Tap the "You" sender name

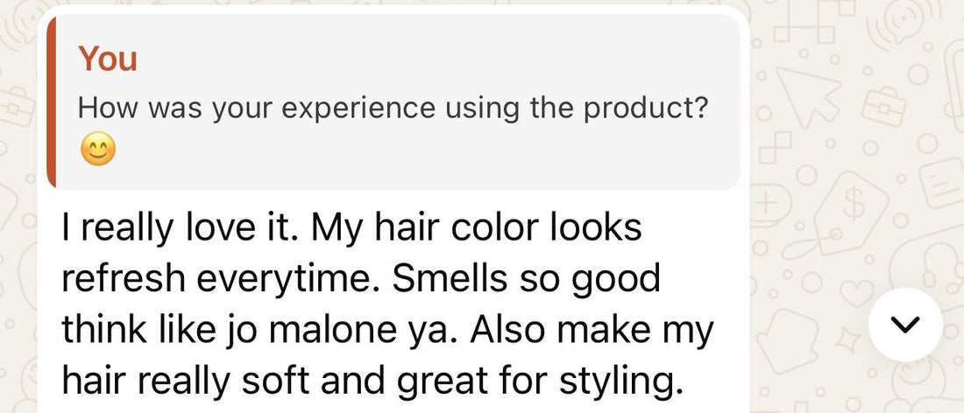point(108,59)
